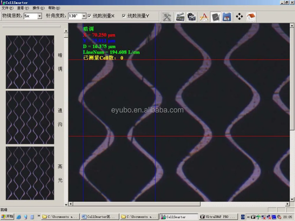295x221 pixels.
Task: Click the VIDEO clapperboard icon
Action: point(180,17)
